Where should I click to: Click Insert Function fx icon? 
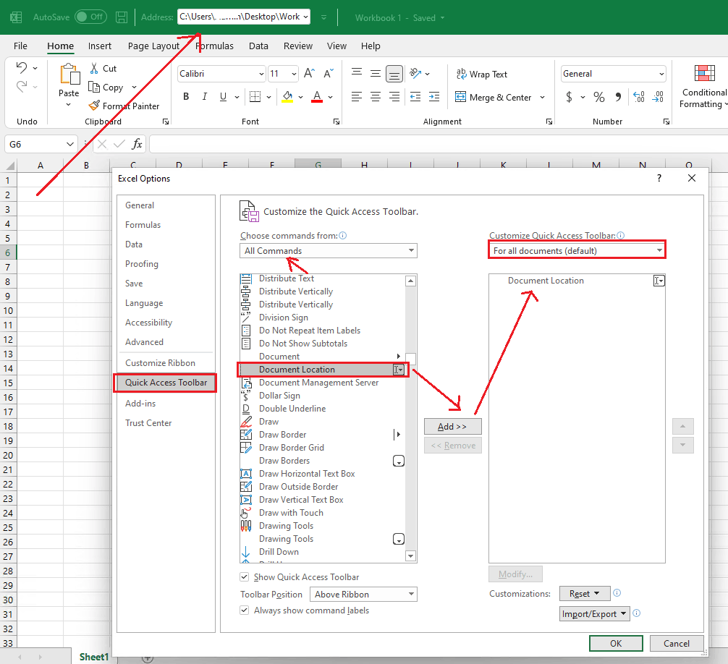tap(137, 144)
